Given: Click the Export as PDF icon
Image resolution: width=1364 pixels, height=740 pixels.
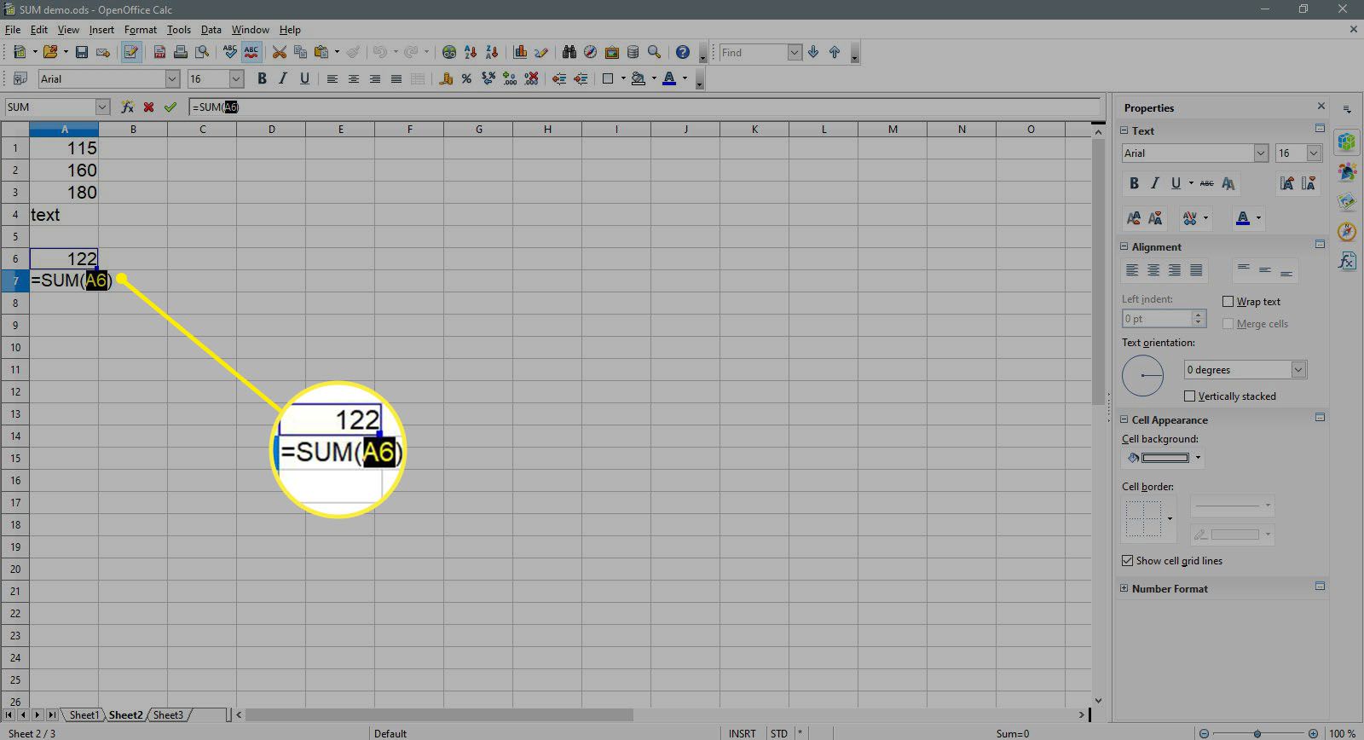Looking at the screenshot, I should (159, 53).
